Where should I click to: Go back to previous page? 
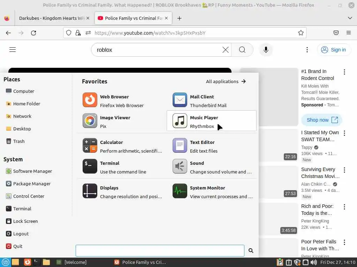[x=8, y=33]
